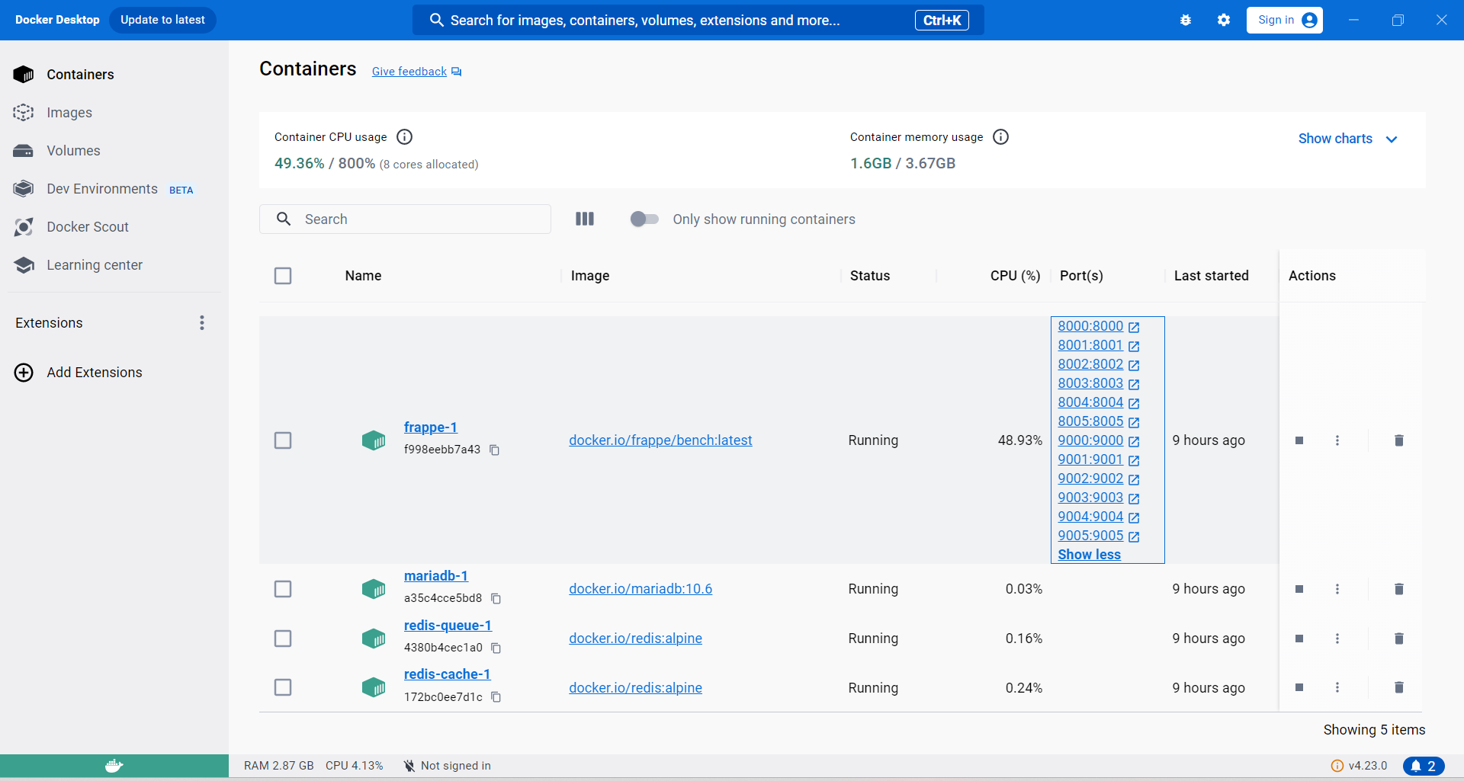
Task: Copy redis-queue-1 container ID
Action: click(x=496, y=648)
